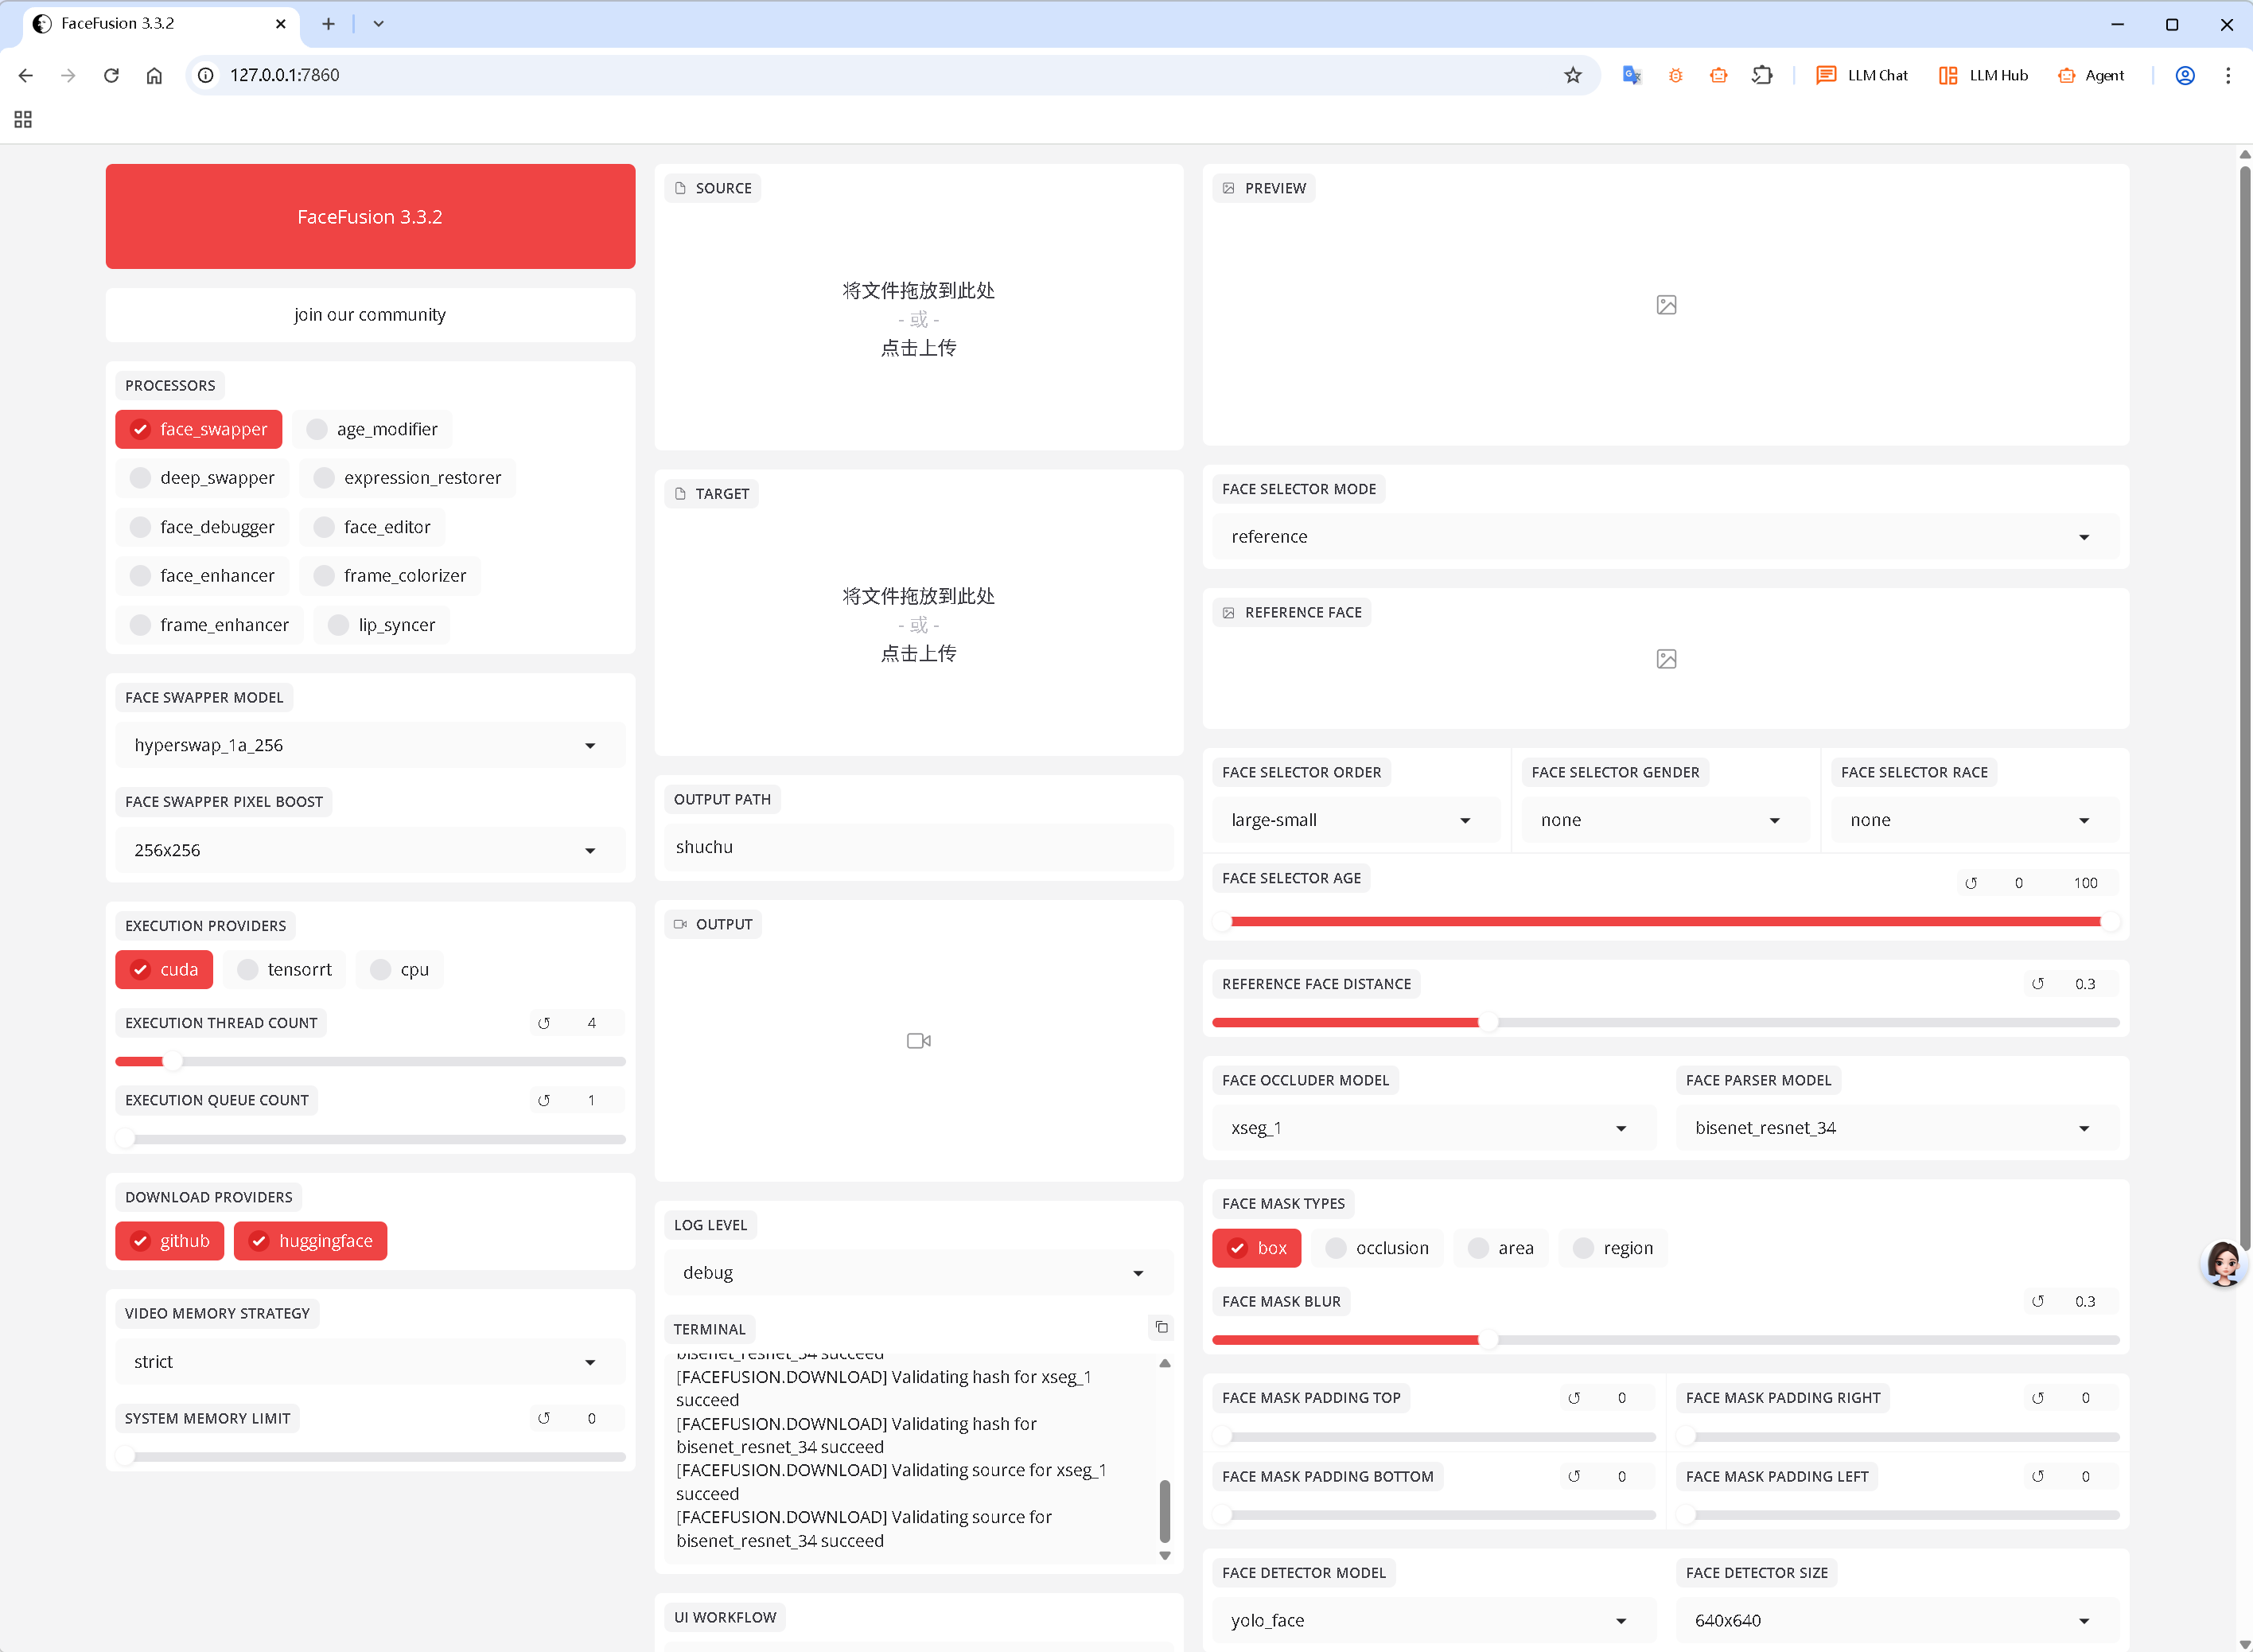Viewport: 2253px width, 1652px height.
Task: Open the Agent bookmark
Action: 2091,75
